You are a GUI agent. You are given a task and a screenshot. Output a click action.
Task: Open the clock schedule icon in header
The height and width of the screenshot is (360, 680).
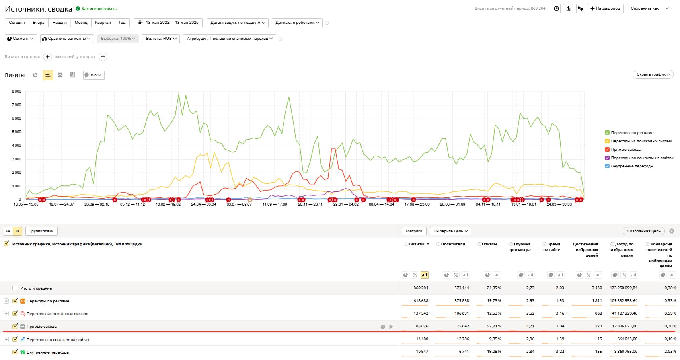point(556,8)
